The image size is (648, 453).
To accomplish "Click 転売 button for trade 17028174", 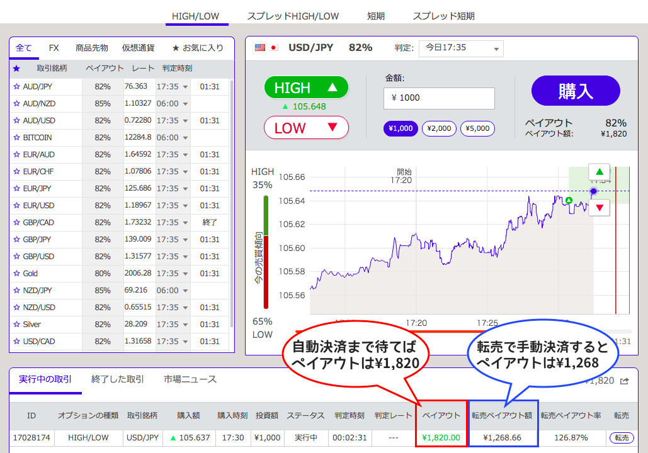I will (x=621, y=437).
